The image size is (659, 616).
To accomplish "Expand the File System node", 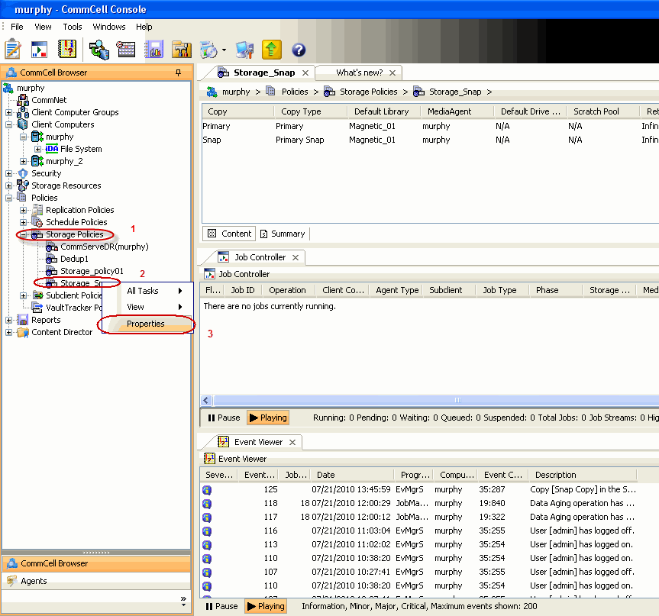I will [37, 149].
